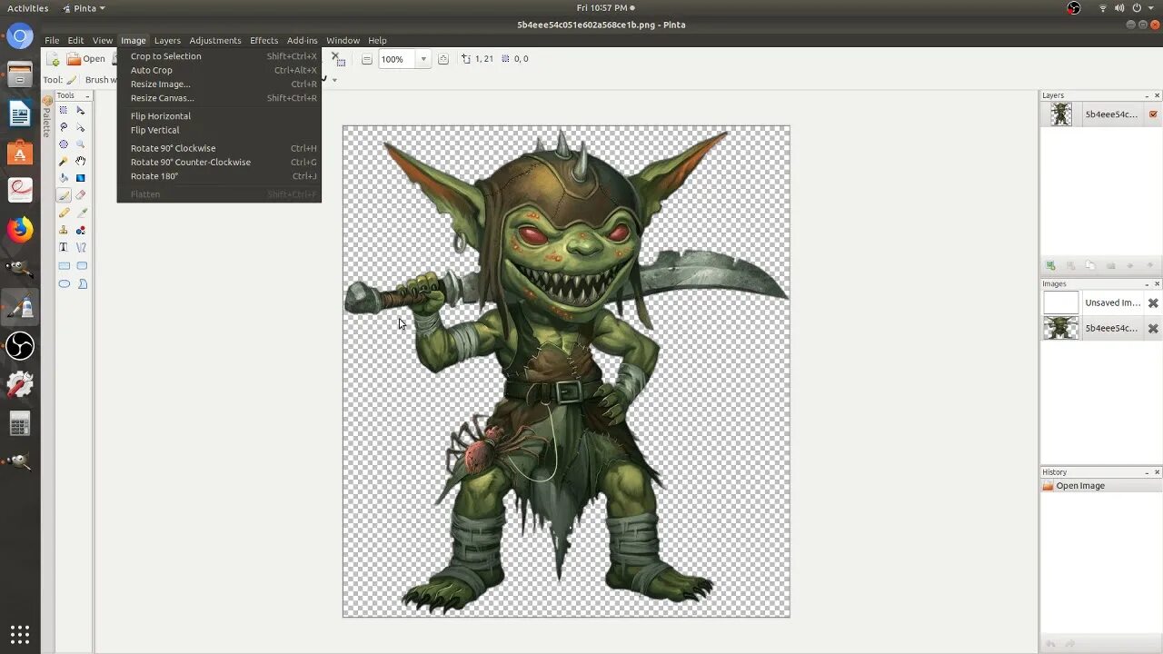This screenshot has height=654, width=1163.
Task: Click the duplicate layer icon
Action: pyautogui.click(x=1090, y=266)
